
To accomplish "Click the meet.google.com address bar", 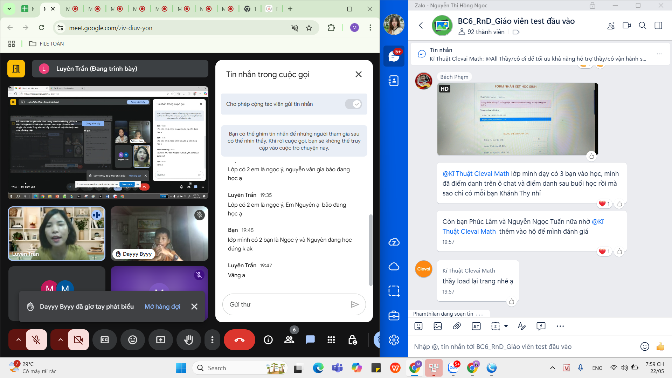I will pyautogui.click(x=175, y=28).
